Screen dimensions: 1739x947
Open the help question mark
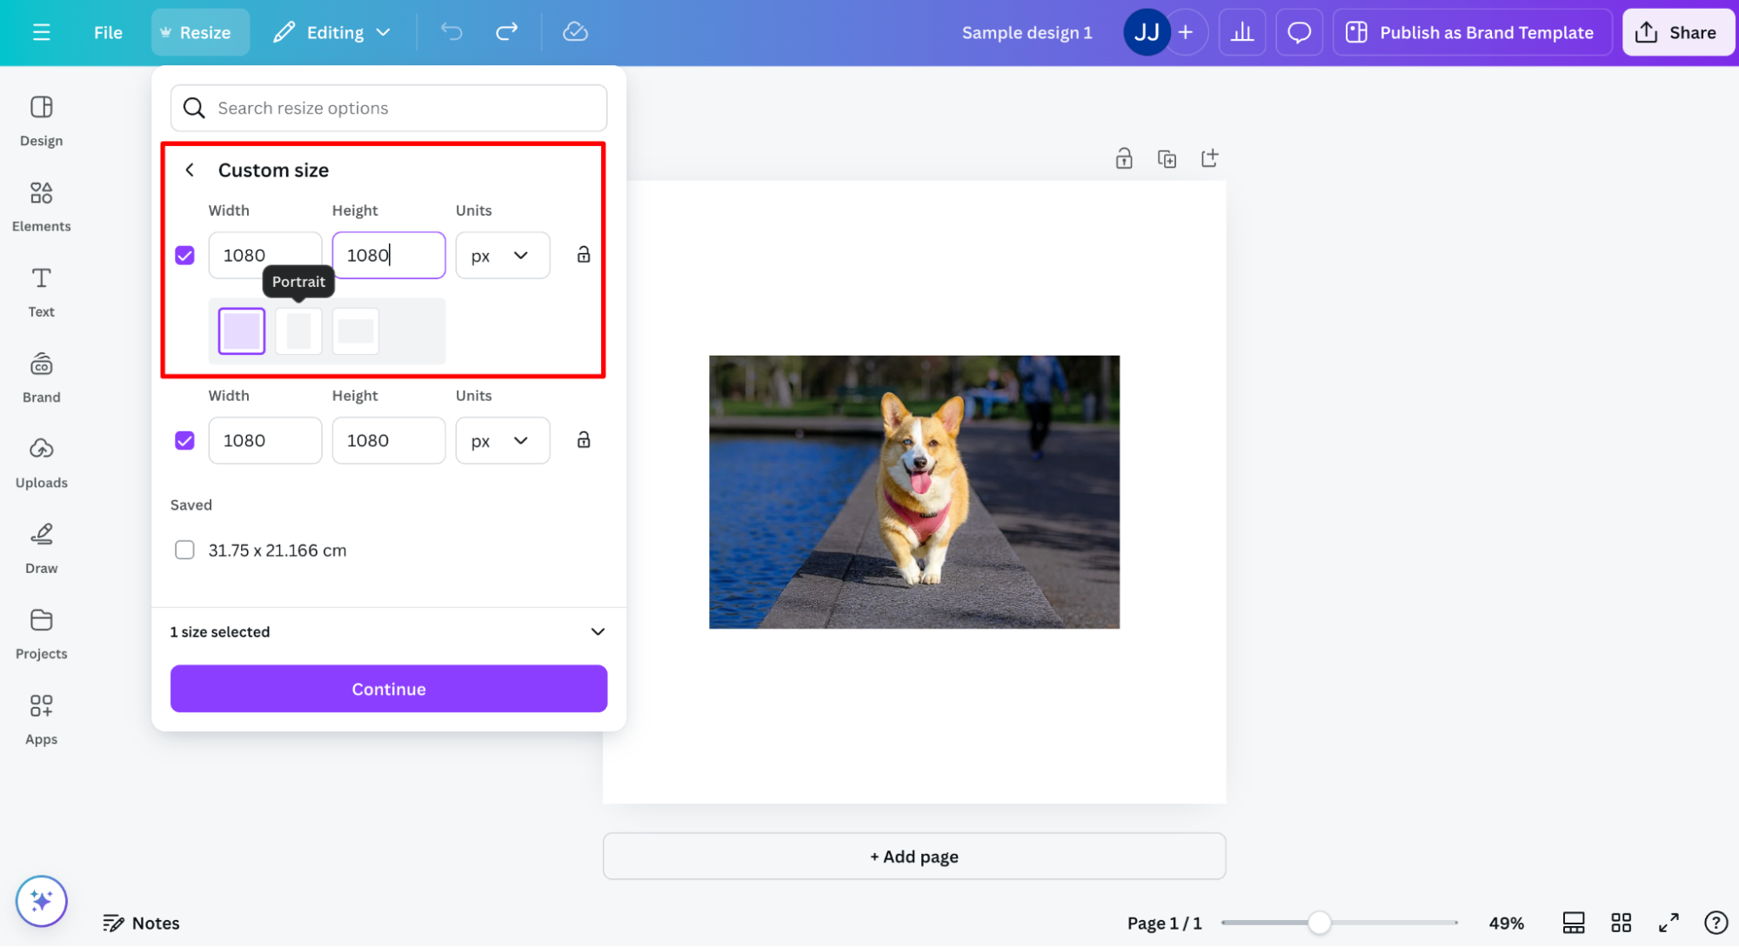(x=1716, y=924)
